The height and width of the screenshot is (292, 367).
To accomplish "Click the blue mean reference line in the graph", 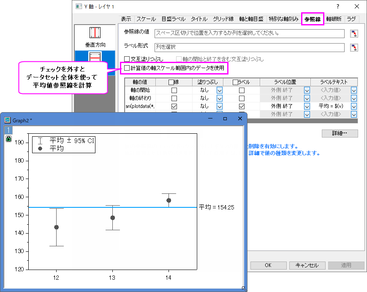I will coord(112,207).
